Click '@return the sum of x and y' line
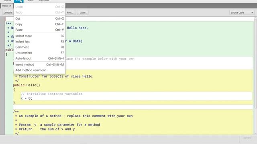Viewport: 257px width, 144px height. coord(45,129)
